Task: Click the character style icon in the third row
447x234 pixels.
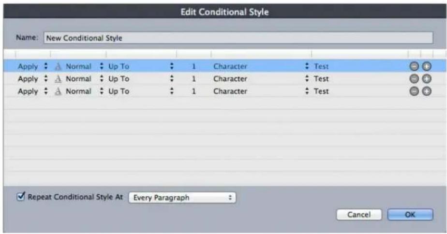Action: tap(58, 91)
